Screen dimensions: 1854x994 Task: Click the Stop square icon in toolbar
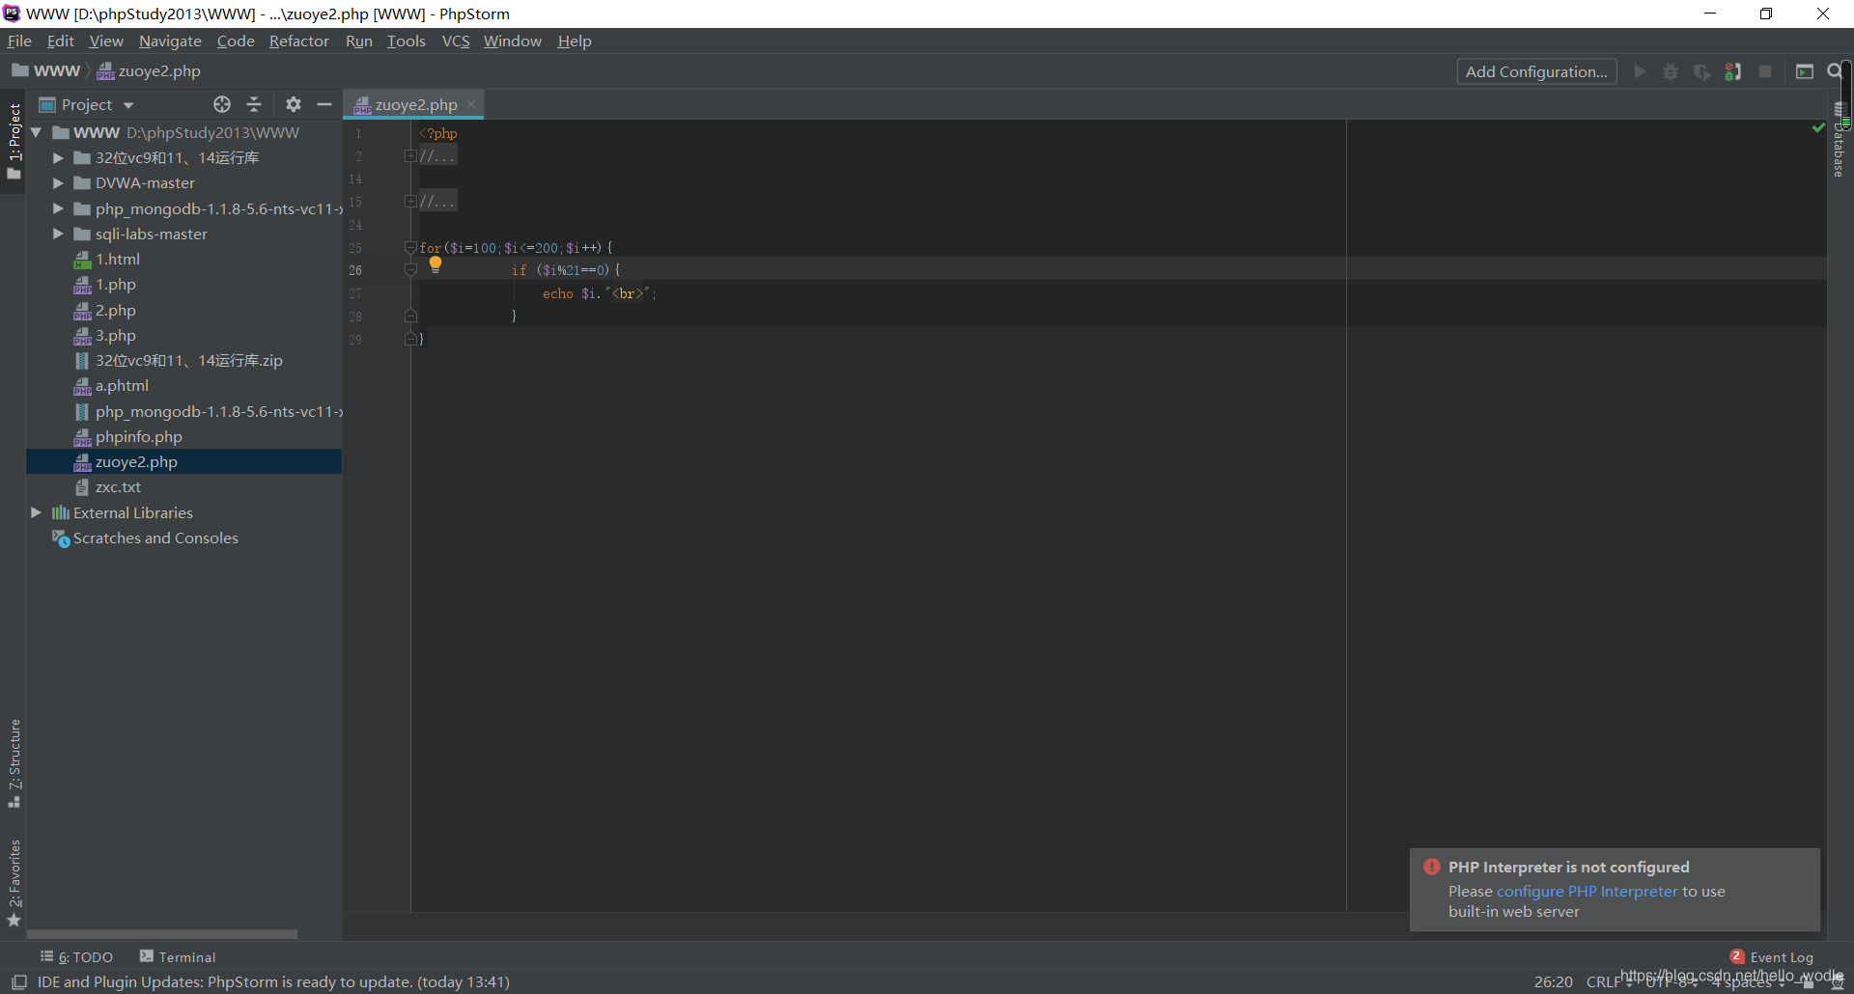(1765, 71)
